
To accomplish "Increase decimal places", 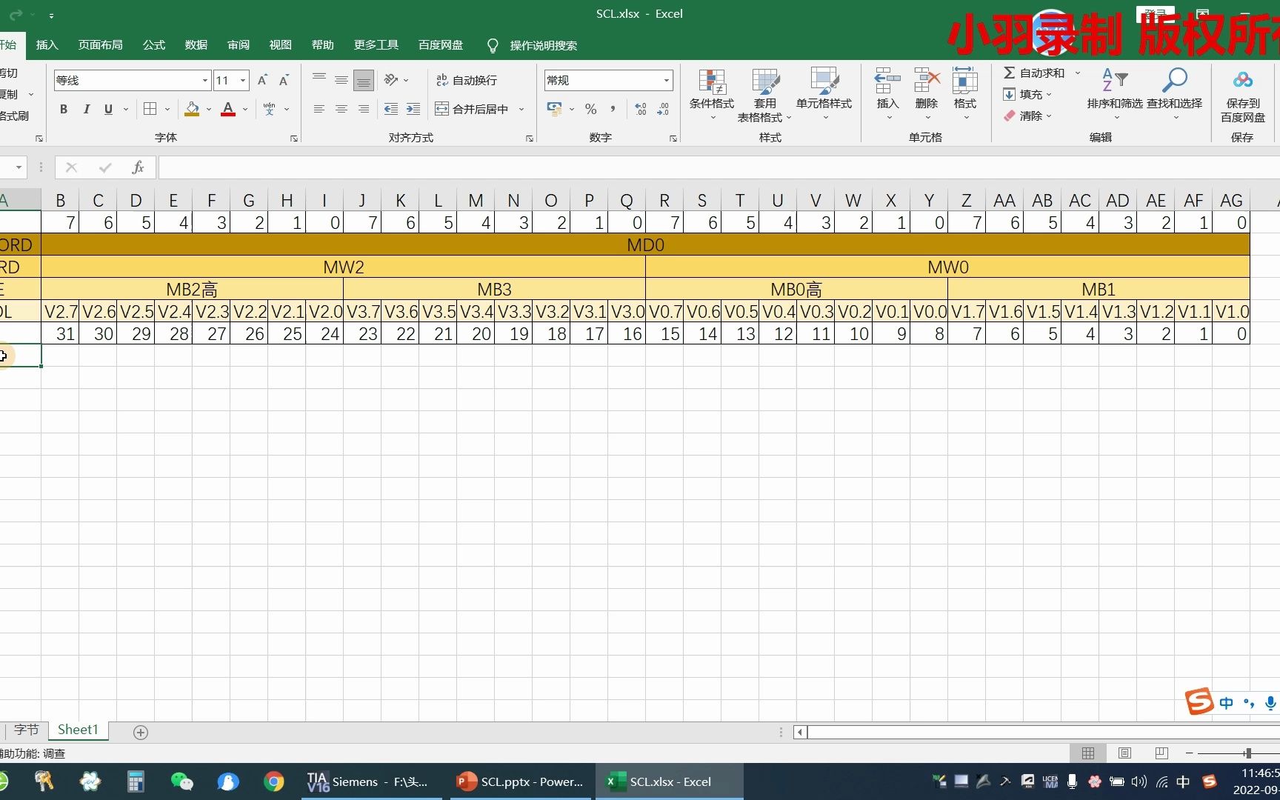I will click(641, 109).
